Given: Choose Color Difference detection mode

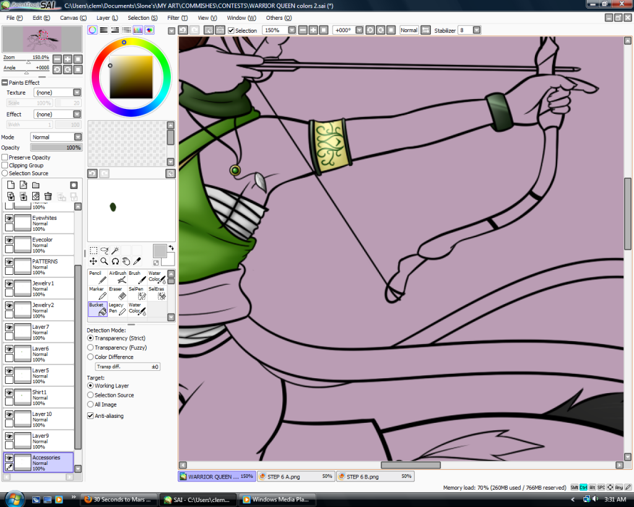Looking at the screenshot, I should pos(90,357).
